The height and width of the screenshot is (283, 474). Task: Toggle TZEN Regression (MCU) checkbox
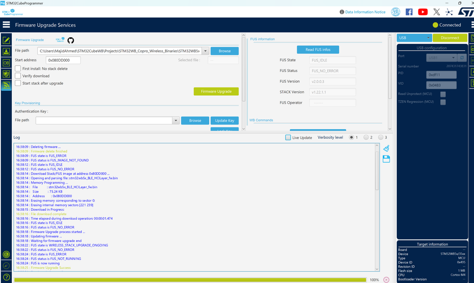(443, 102)
